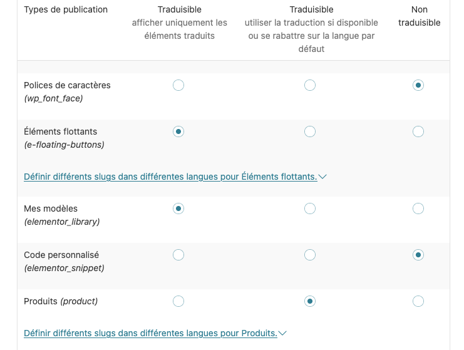Choose fallback translation for Code personnalisé
464x350 pixels.
tap(309, 255)
